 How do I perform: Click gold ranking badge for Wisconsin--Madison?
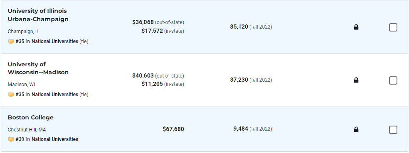pyautogui.click(x=11, y=95)
